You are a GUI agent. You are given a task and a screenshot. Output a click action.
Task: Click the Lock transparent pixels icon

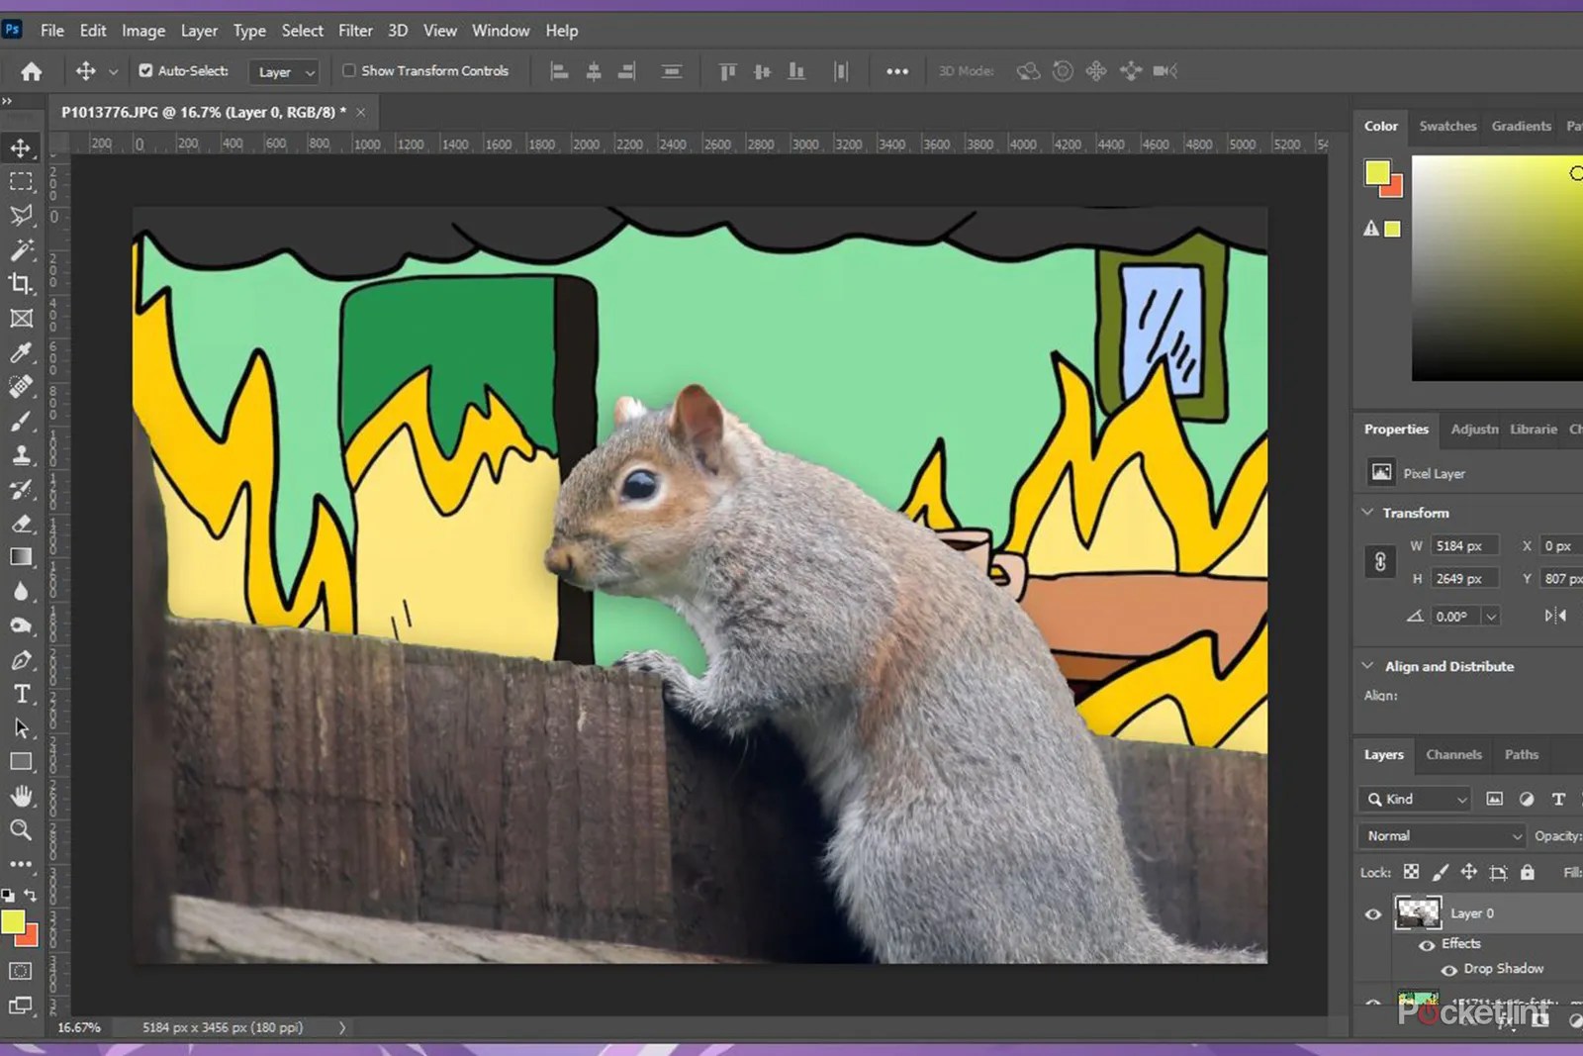1412,872
